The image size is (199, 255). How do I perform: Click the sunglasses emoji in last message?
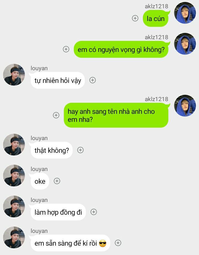pyautogui.click(x=103, y=243)
